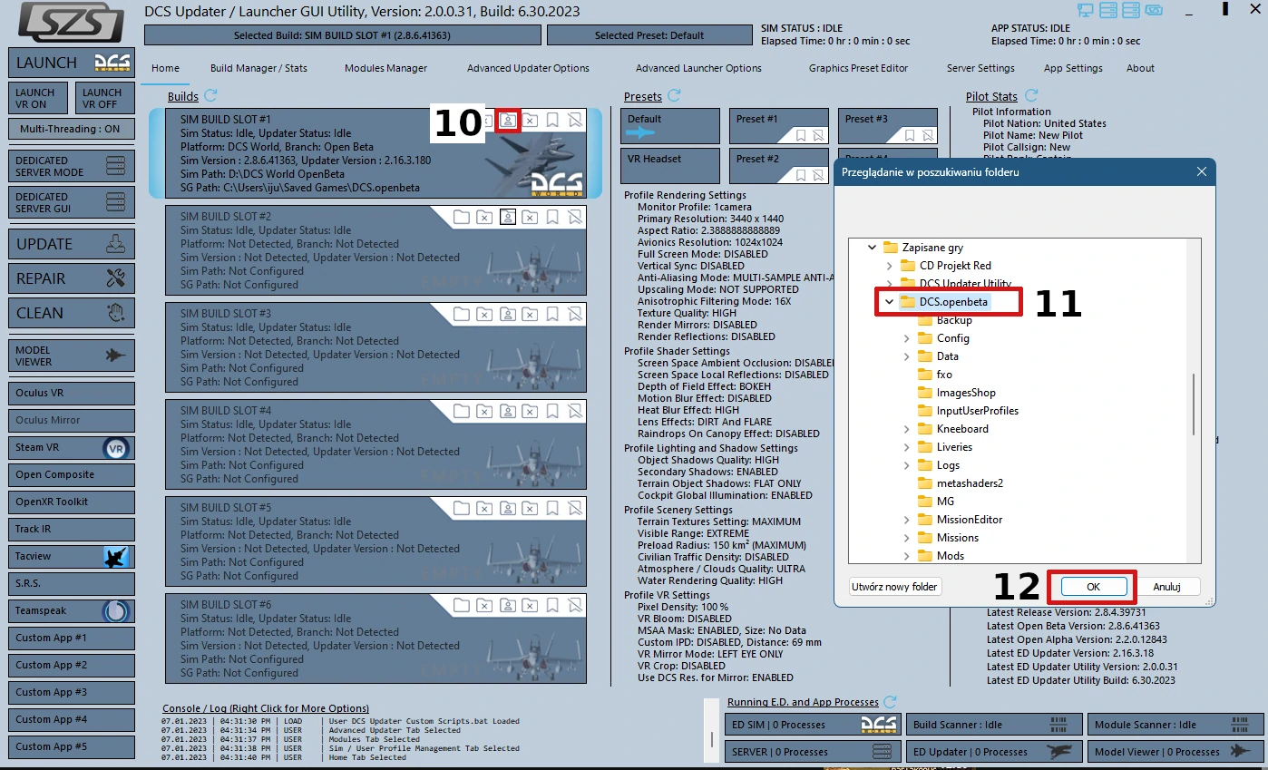Select the user profile folder icon in Build Slot #1
This screenshot has height=770, width=1268.
[509, 120]
